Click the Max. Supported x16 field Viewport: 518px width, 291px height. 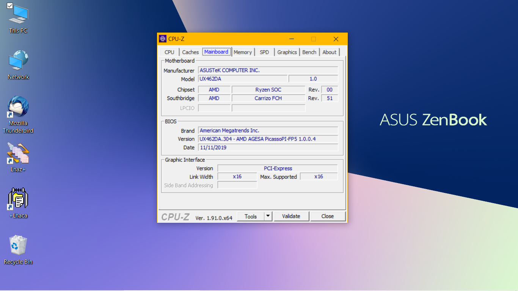point(319,177)
